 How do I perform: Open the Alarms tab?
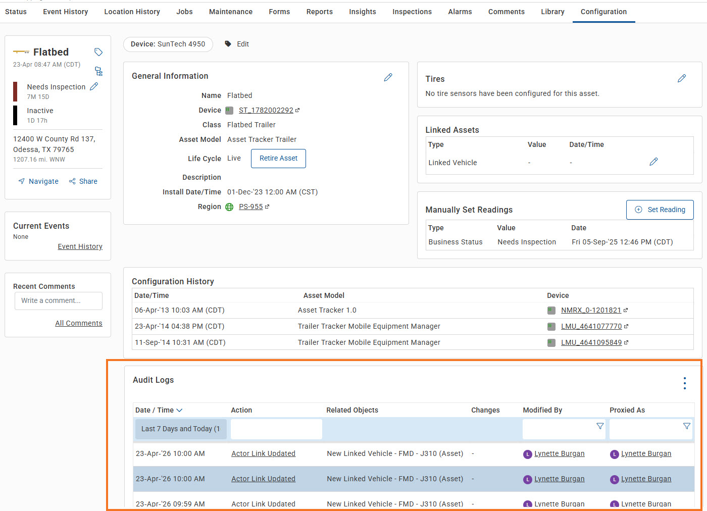460,12
